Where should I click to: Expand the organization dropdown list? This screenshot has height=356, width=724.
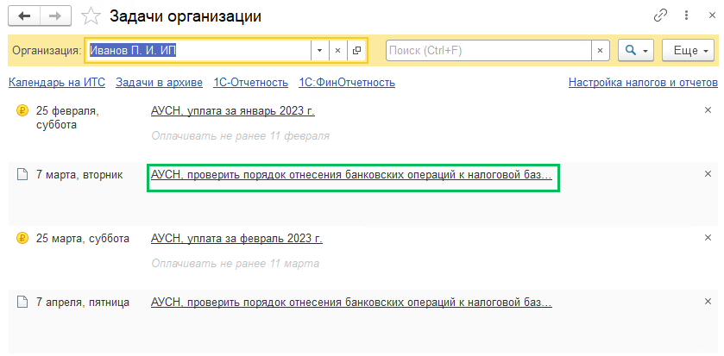click(319, 51)
